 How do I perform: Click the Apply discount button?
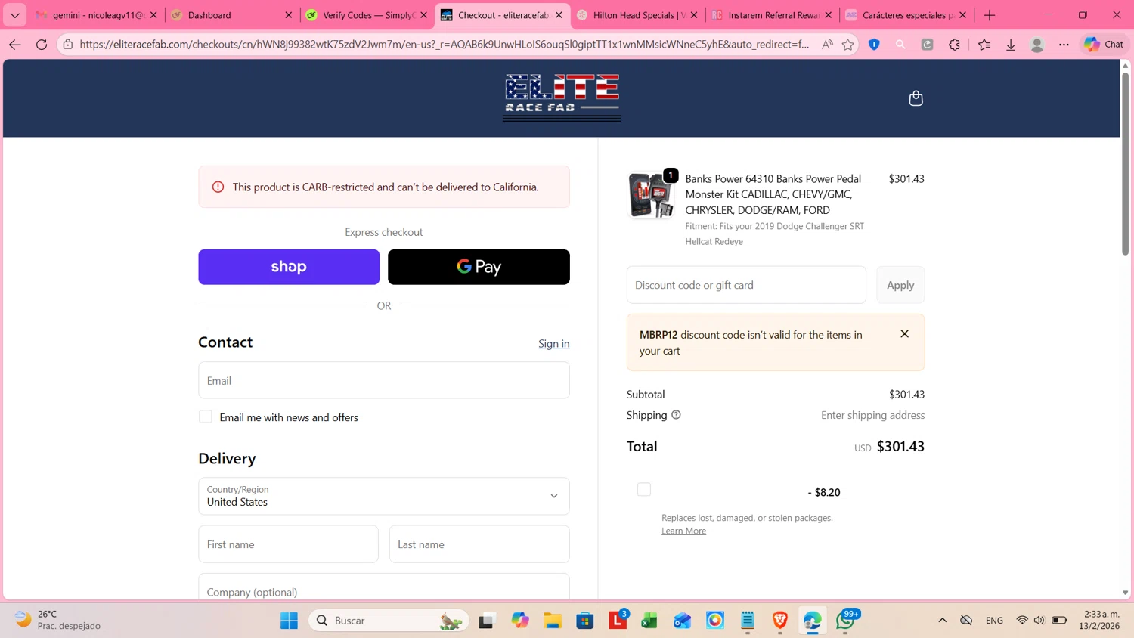click(900, 285)
